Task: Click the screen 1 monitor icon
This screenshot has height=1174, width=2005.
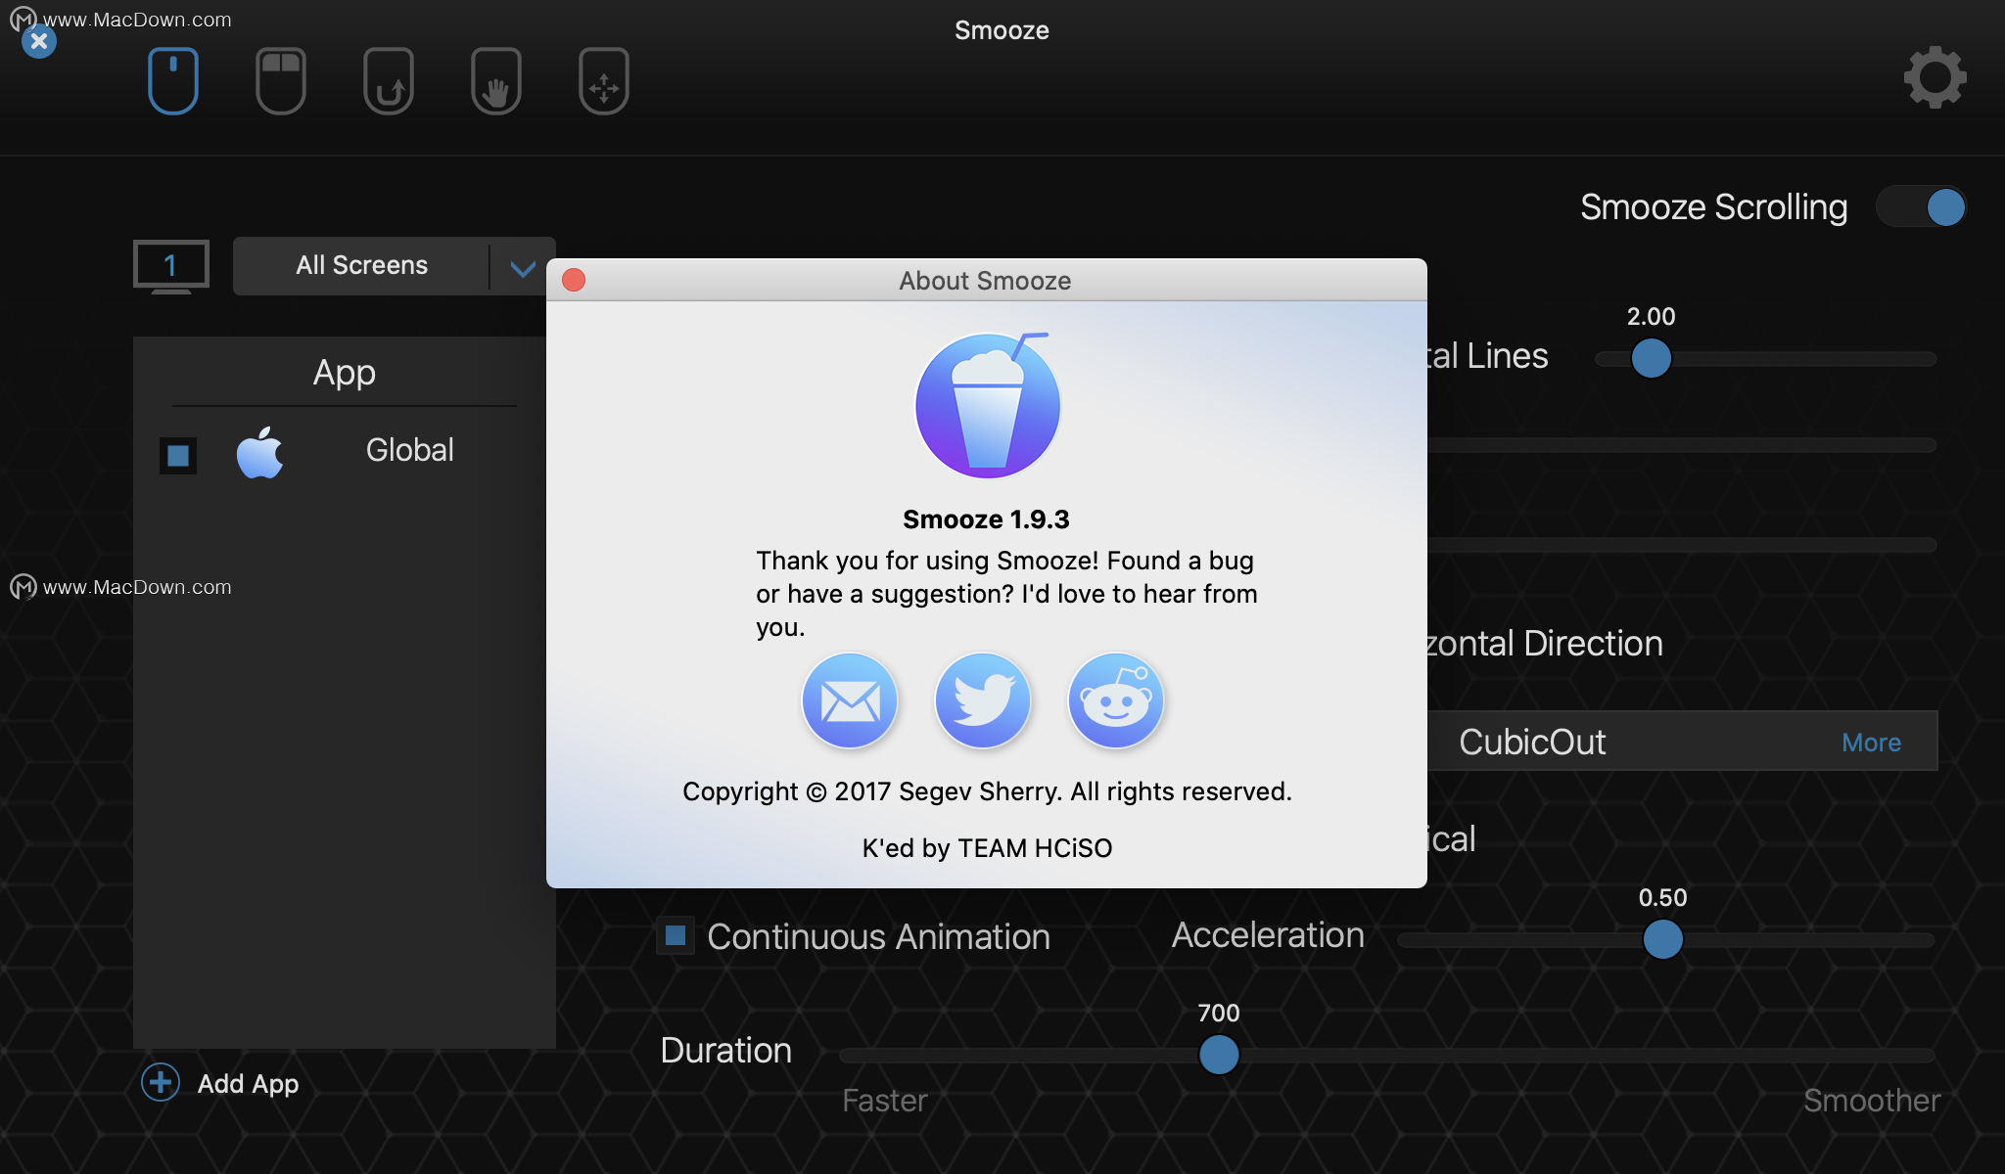Action: (x=171, y=266)
